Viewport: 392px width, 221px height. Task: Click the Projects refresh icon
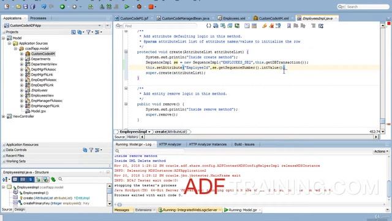click(79, 32)
